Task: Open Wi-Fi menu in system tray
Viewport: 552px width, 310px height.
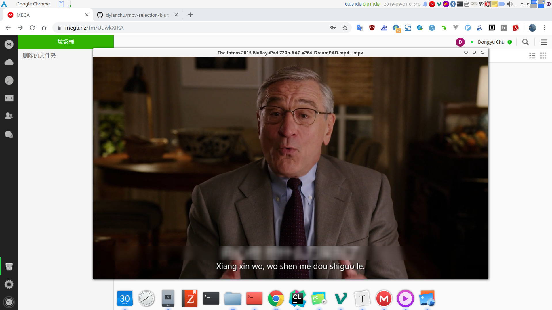Action: 481,4
